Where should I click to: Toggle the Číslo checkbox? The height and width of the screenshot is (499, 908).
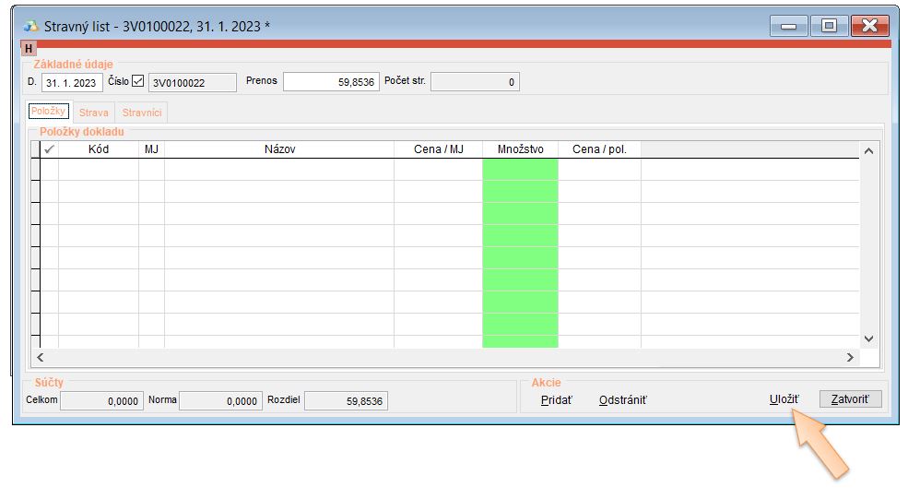(x=138, y=82)
